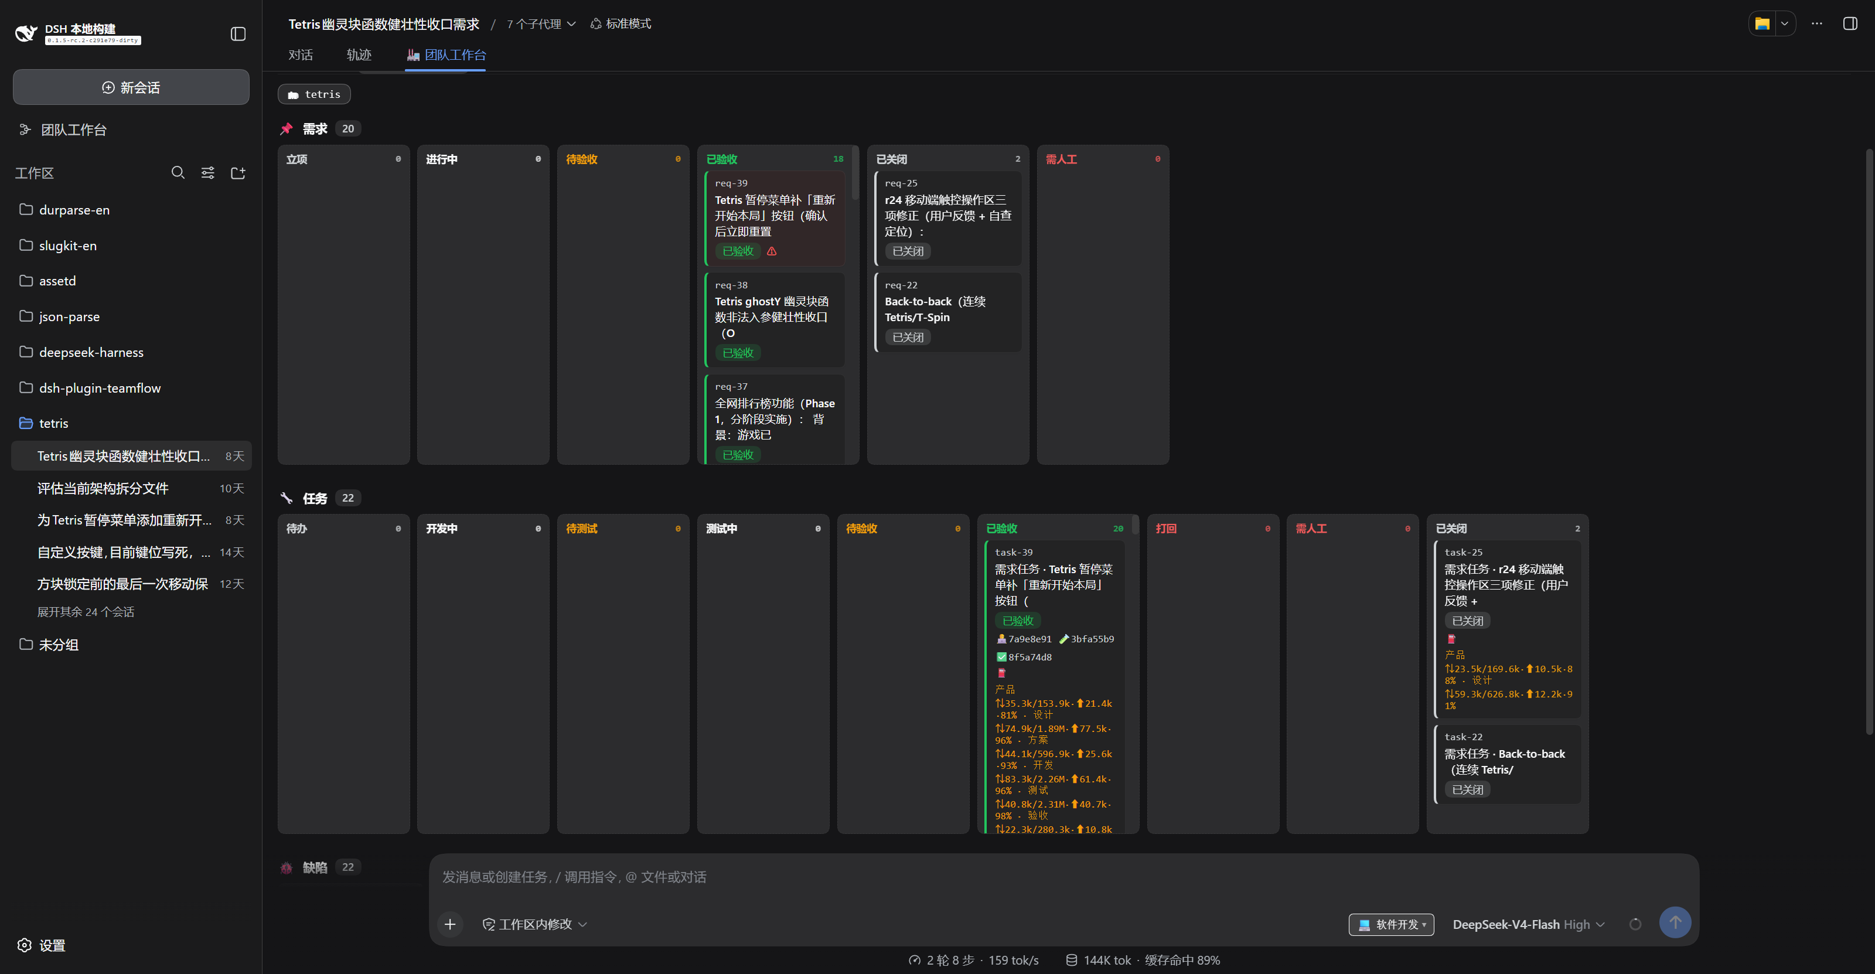Open task card task-22
Screen dimensions: 1875x974
pyautogui.click(x=1508, y=764)
